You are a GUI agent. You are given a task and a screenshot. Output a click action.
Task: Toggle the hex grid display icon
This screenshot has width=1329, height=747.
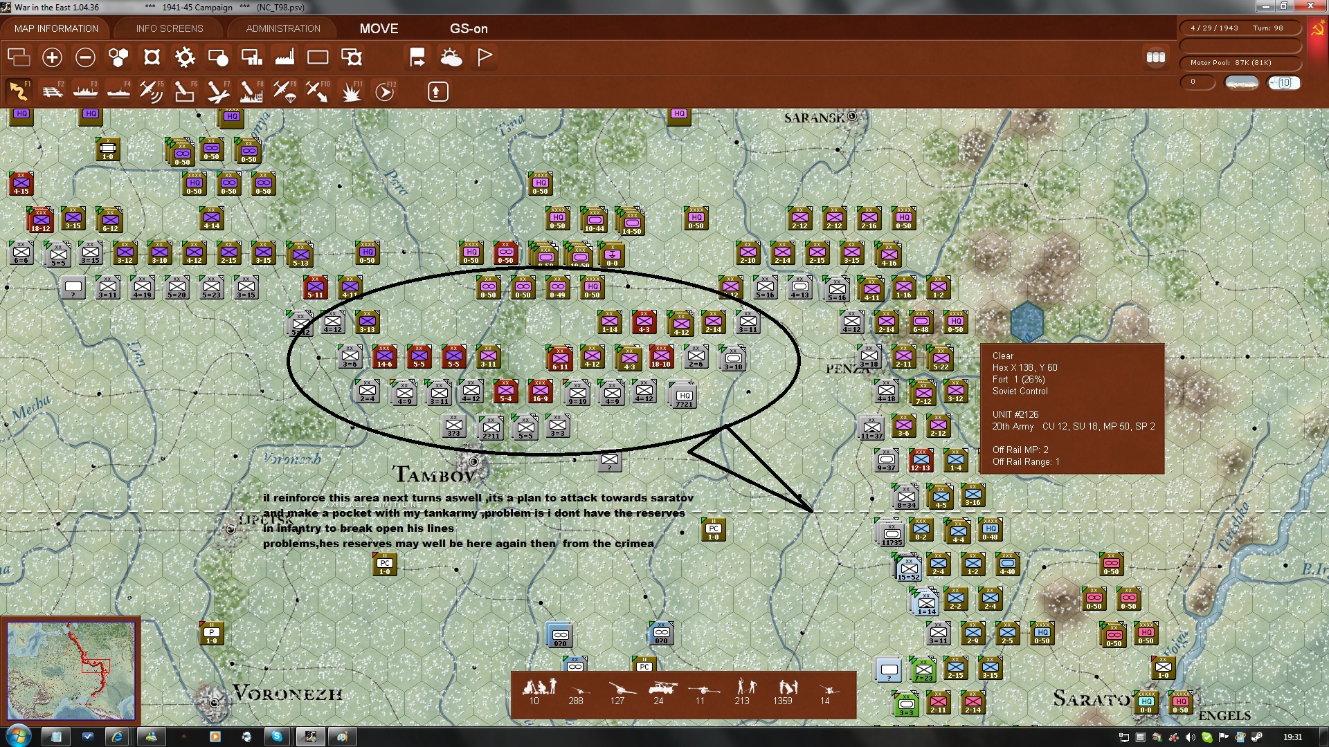[118, 57]
